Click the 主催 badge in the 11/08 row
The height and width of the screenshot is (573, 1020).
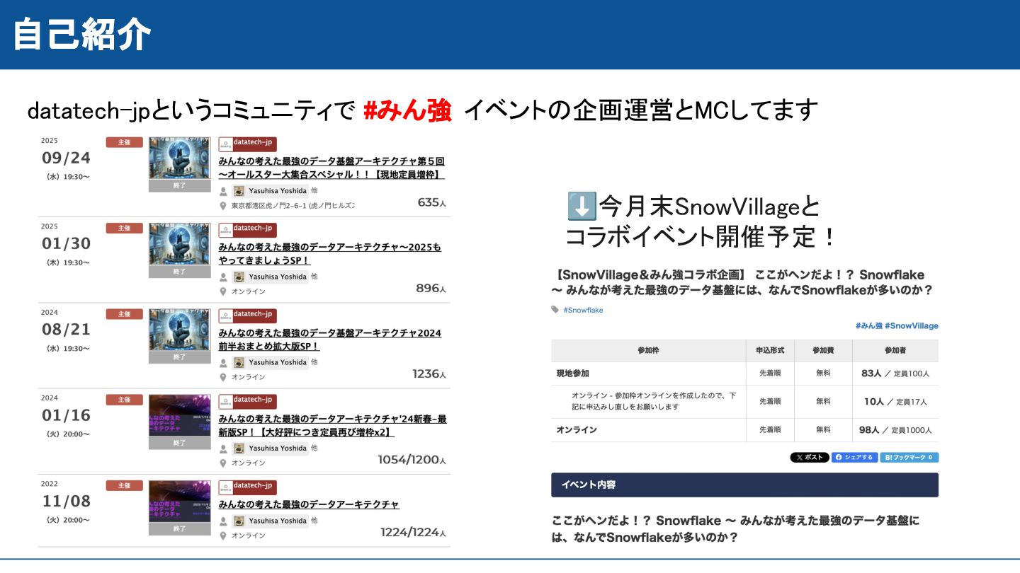point(124,485)
